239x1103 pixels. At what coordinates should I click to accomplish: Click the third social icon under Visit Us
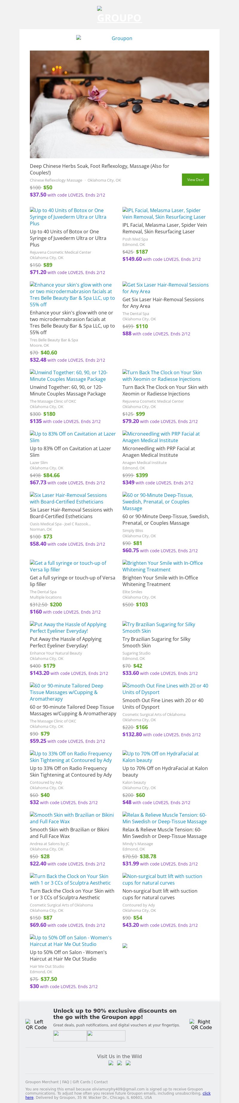[128, 1063]
